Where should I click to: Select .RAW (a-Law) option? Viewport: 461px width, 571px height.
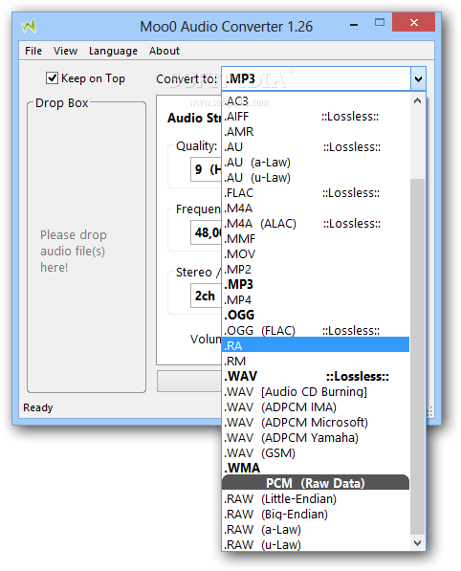(316, 529)
